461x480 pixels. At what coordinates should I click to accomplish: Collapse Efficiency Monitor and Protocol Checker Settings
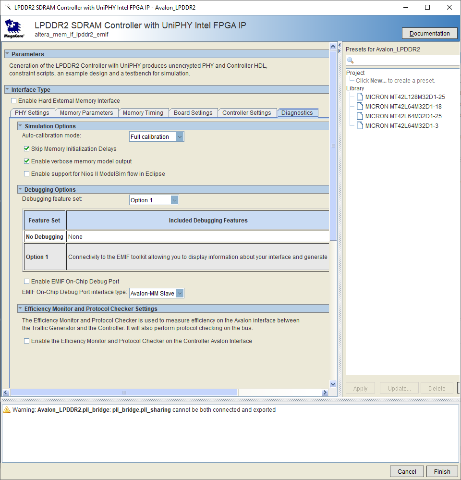pyautogui.click(x=20, y=308)
